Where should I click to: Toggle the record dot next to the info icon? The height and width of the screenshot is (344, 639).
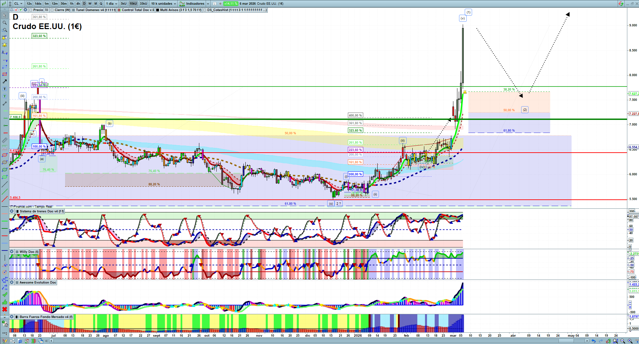click(x=220, y=4)
